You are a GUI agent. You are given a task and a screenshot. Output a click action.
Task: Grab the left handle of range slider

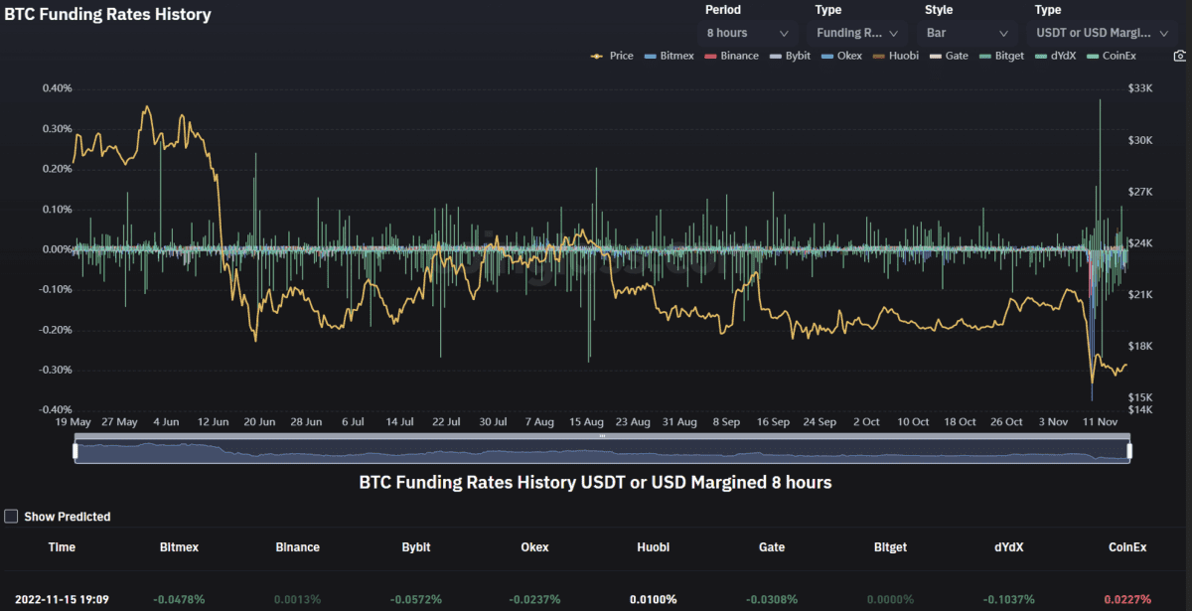pyautogui.click(x=75, y=450)
